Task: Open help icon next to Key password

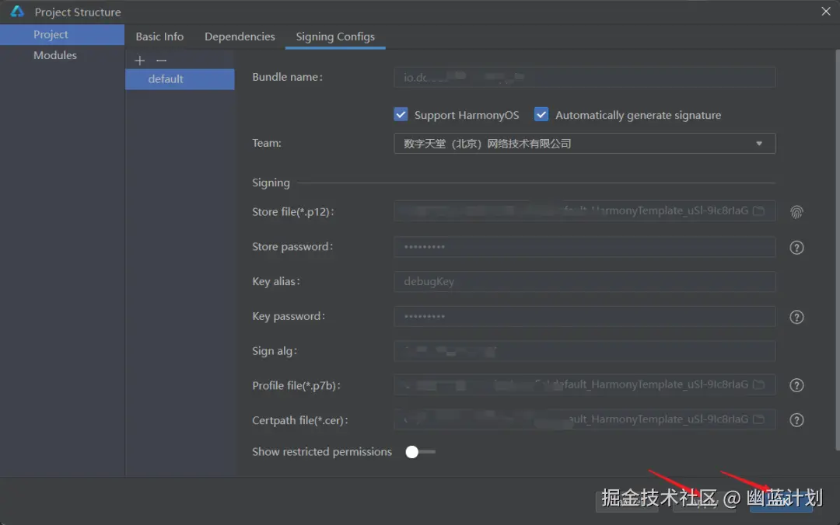Action: 796,317
